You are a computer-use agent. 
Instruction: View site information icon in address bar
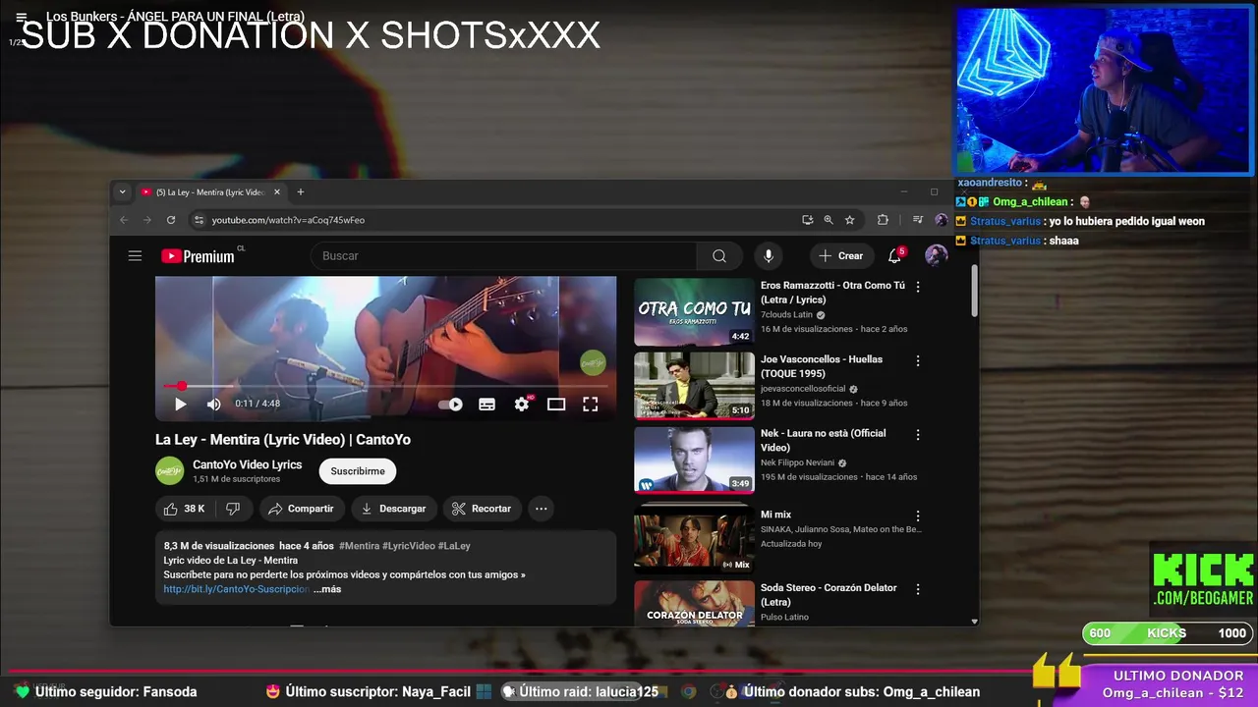coord(199,220)
